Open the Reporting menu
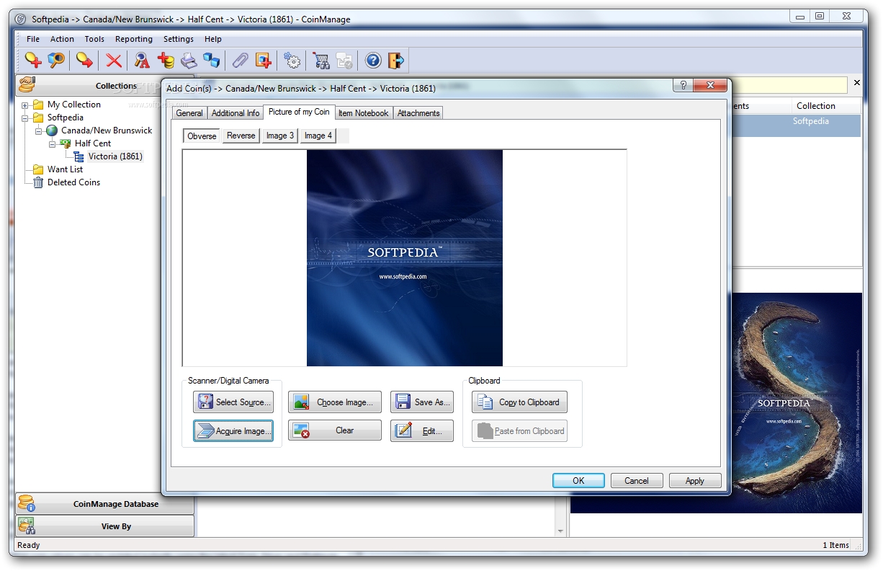The image size is (883, 571). [x=134, y=39]
